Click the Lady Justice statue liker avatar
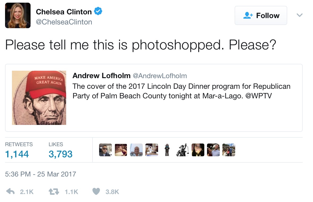 click(183, 150)
